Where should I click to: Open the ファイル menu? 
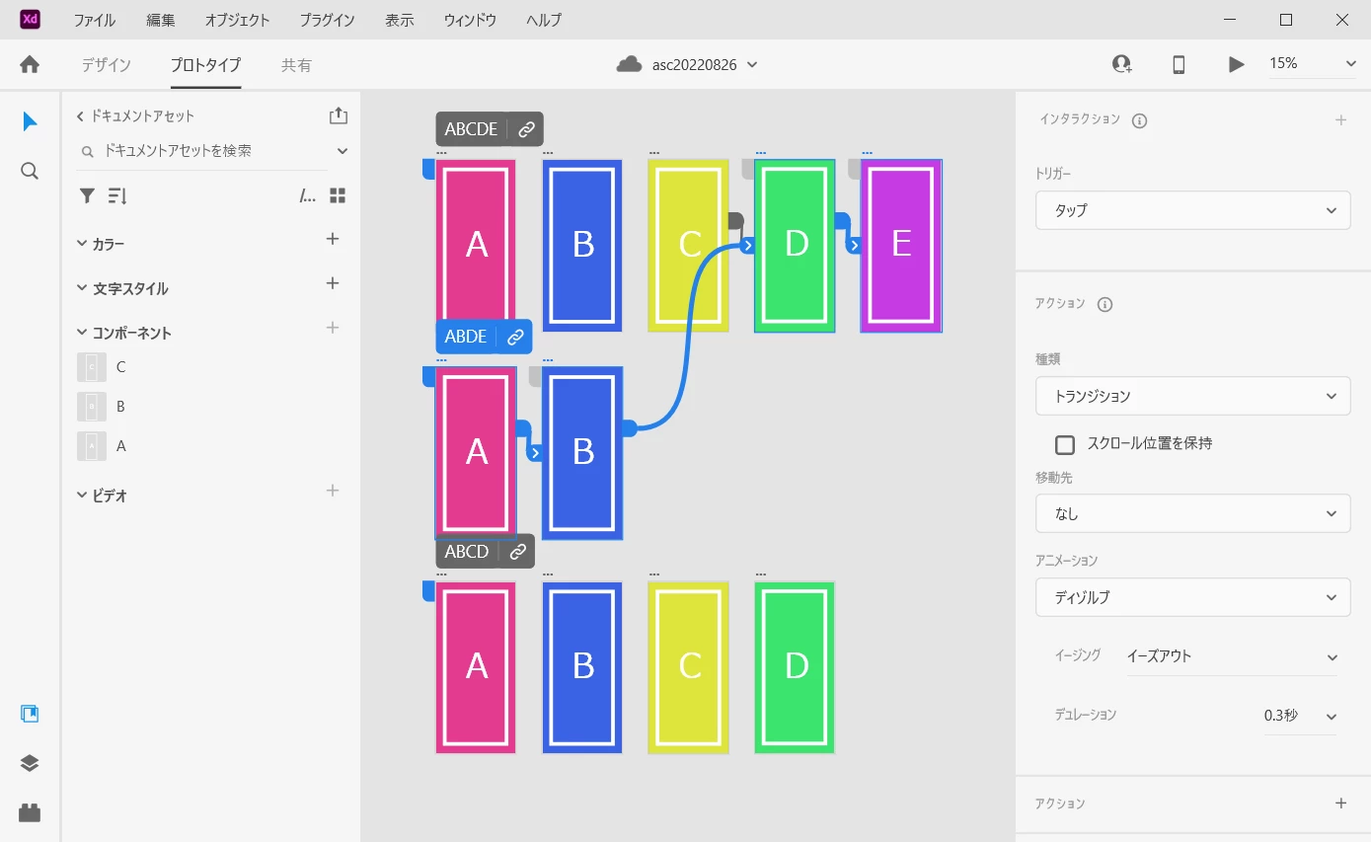(95, 20)
